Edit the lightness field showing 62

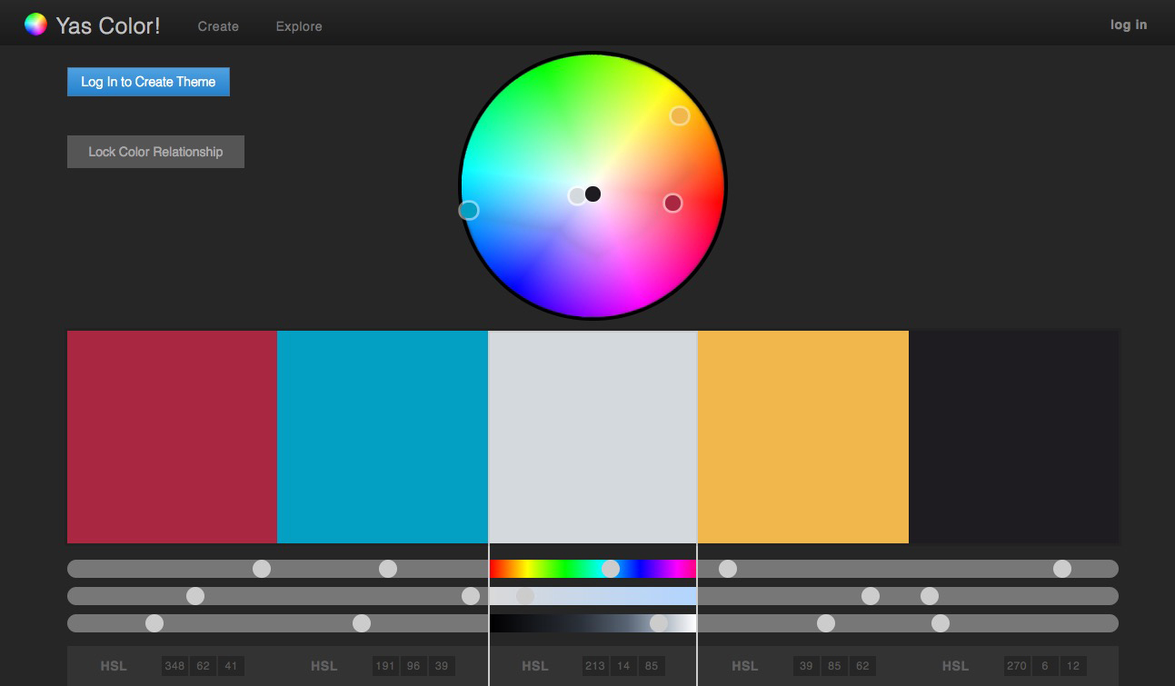point(862,666)
